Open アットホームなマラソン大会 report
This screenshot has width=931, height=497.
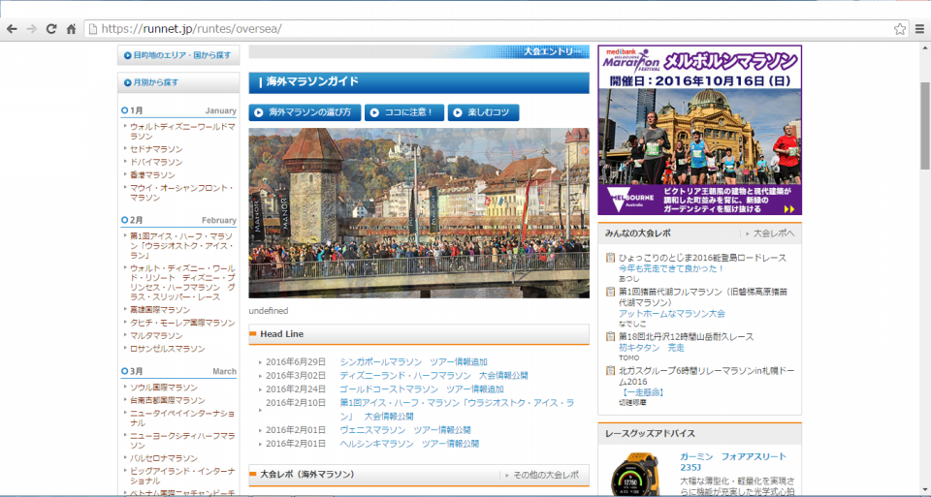(x=671, y=314)
